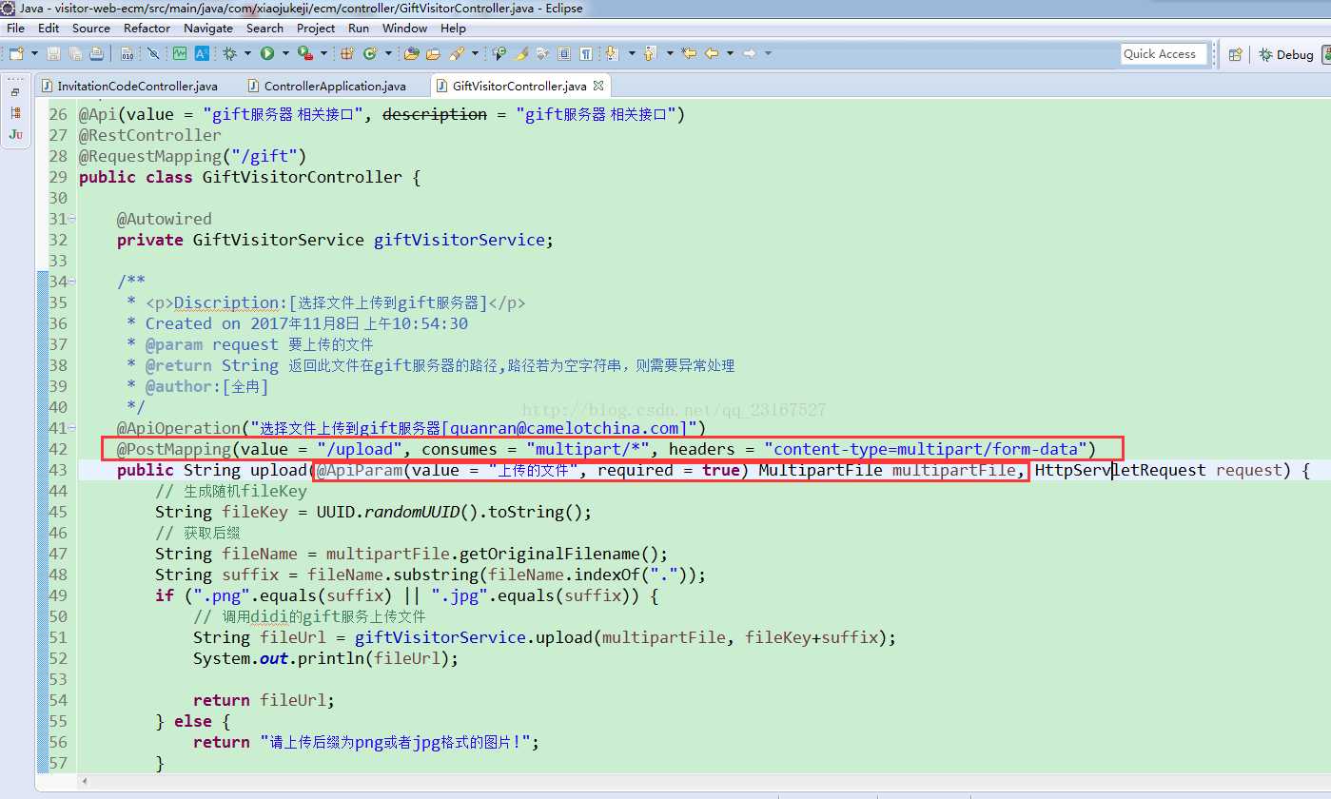Click the Open Perspective icon
Image resolution: width=1331 pixels, height=799 pixels.
coord(1235,54)
